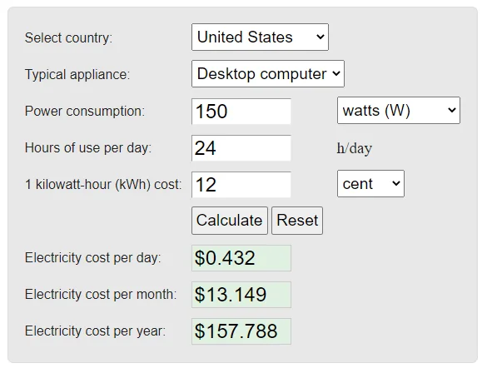Select the Electricity cost per day result

tap(241, 258)
